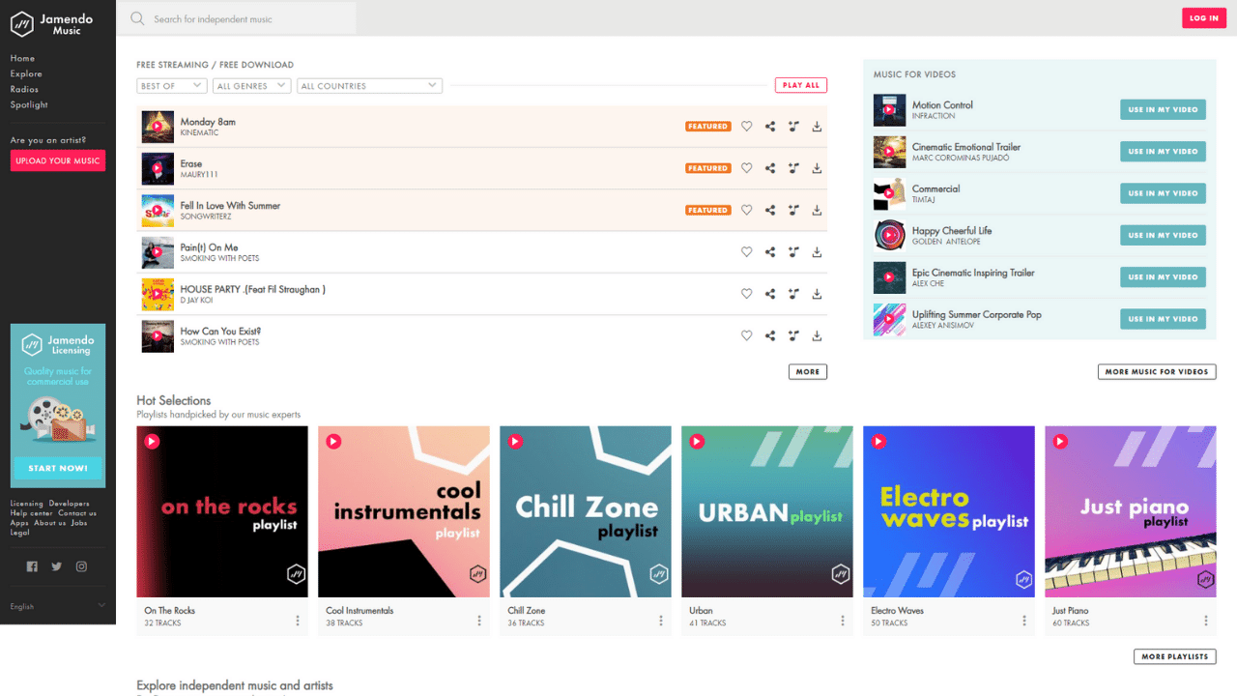1237x696 pixels.
Task: Open options menu for Urban playlist
Action: (x=842, y=621)
